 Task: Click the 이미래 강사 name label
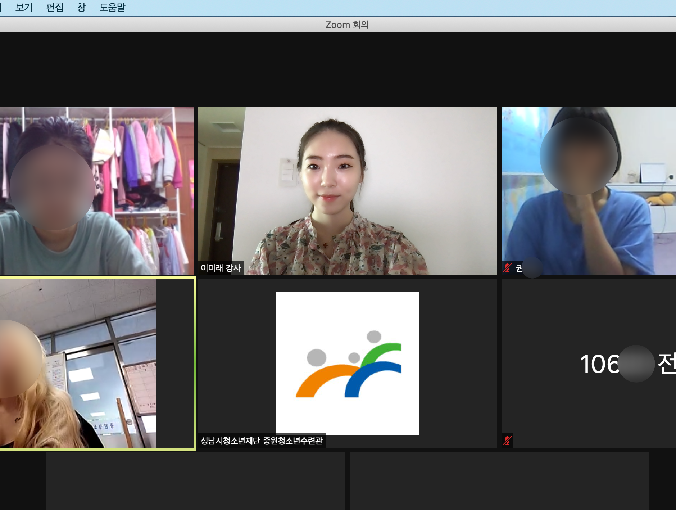(221, 268)
